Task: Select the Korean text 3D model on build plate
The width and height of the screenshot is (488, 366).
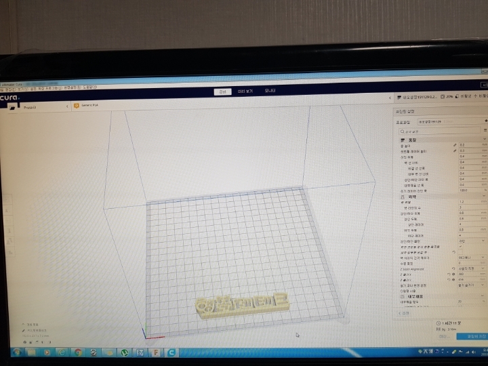Action: (242, 306)
